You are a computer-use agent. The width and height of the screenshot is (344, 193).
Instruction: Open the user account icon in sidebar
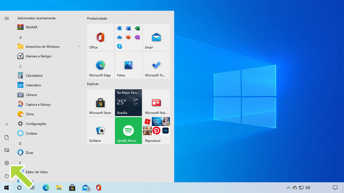(7, 124)
